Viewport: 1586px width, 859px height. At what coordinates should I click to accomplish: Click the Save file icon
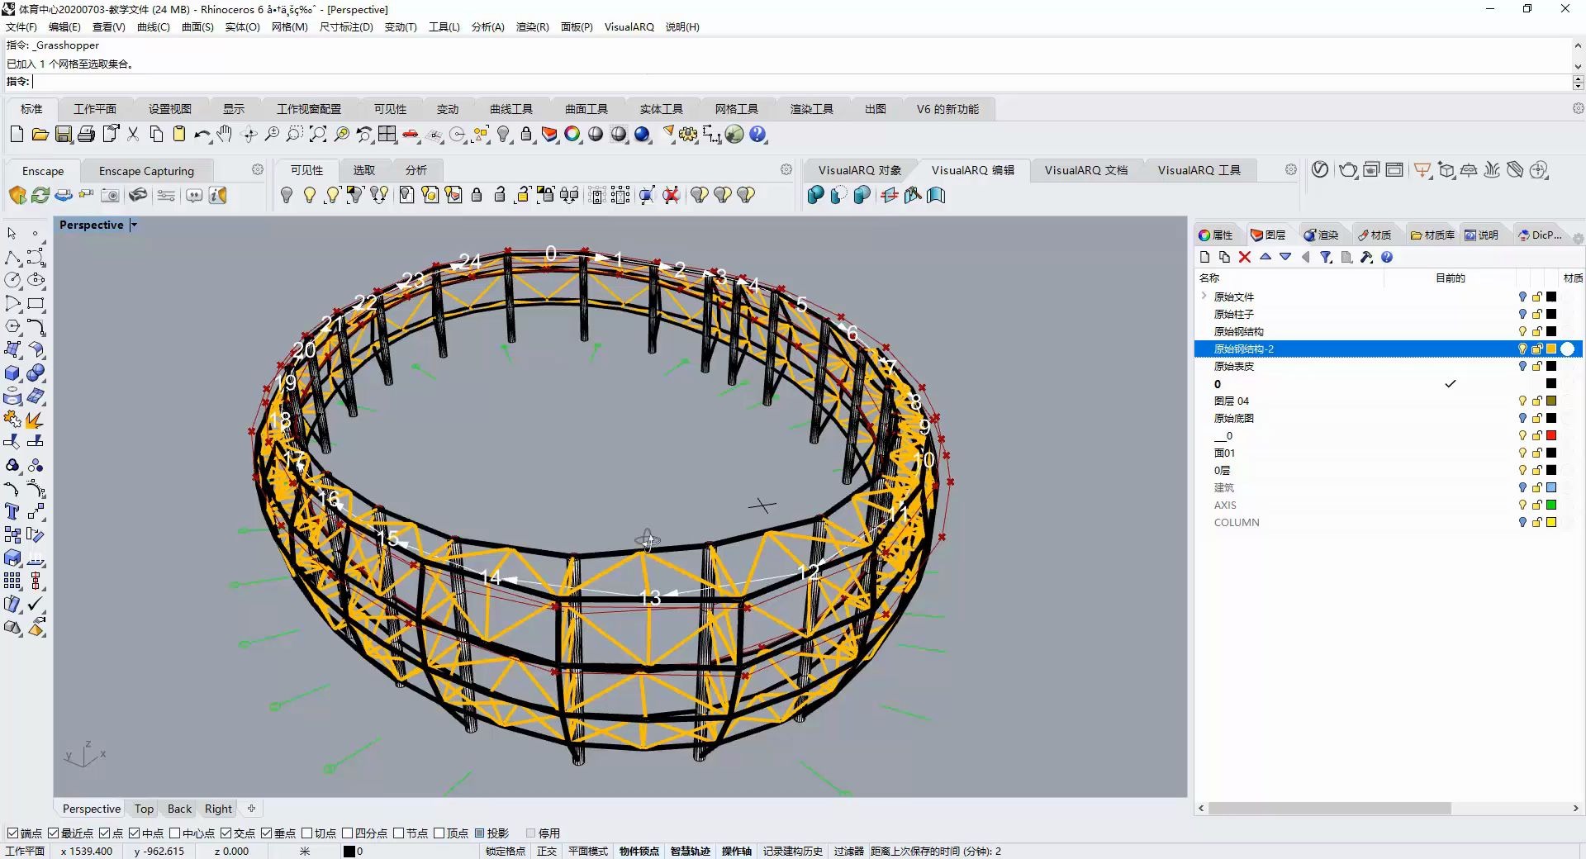[63, 135]
